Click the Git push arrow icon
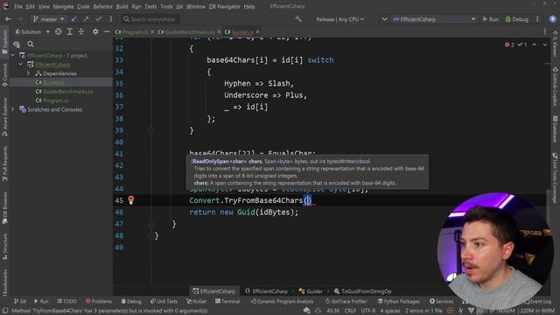This screenshot has height=315, width=560. point(86,19)
